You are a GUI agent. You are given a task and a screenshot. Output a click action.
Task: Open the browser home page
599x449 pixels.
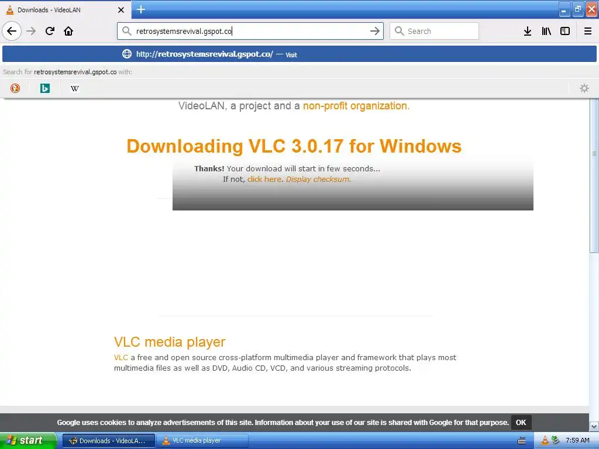coord(68,31)
